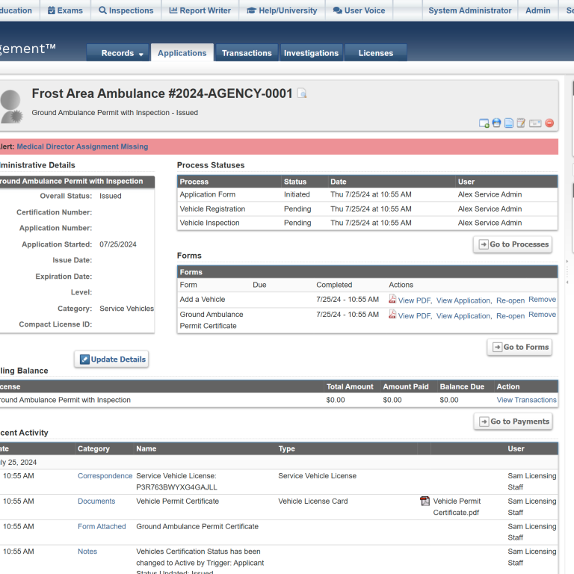Screen dimensions: 574x574
Task: Click the notepad edit icon in application header
Action: coord(522,123)
